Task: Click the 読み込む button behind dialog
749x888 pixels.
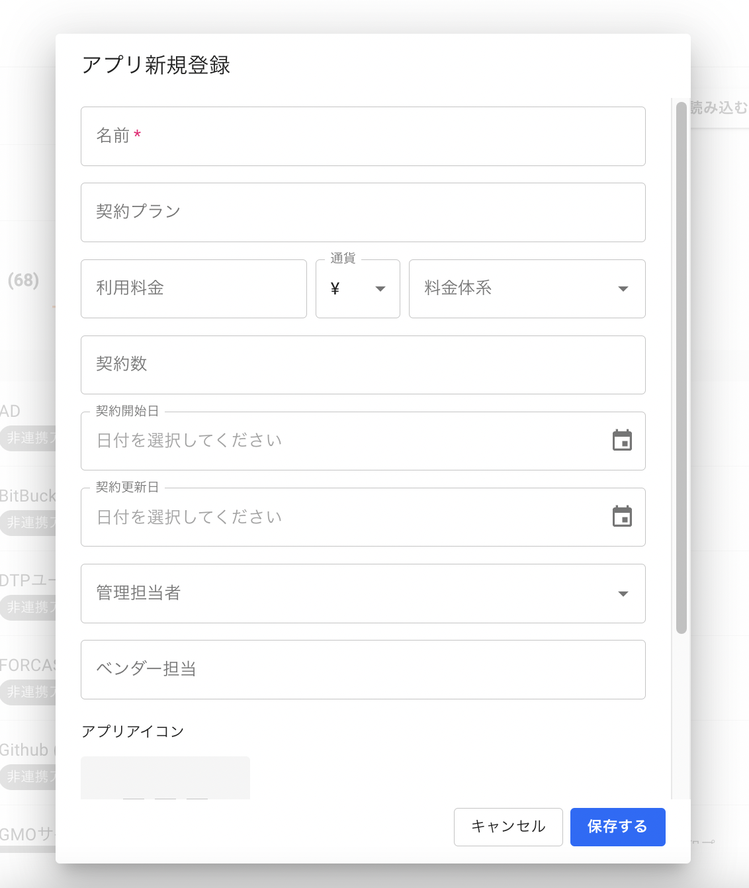Action: tap(719, 108)
